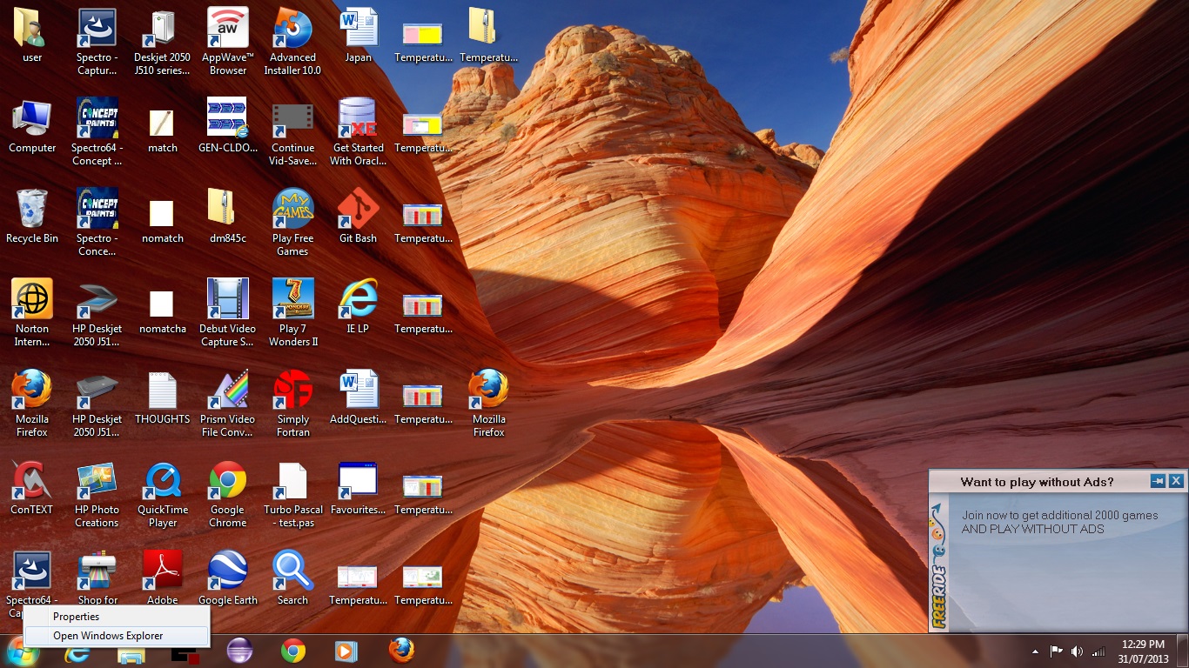This screenshot has height=668, width=1189.
Task: Click the 'Join now' ad text
Action: (x=1059, y=522)
